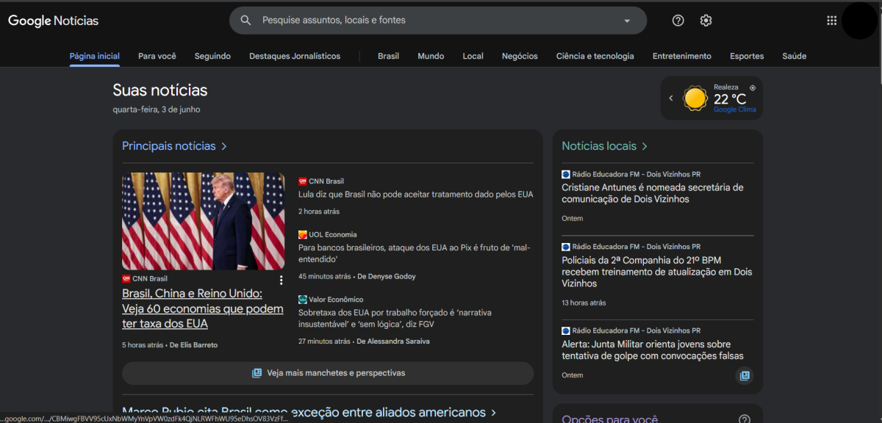Viewport: 882px width, 423px height.
Task: Open Alerta: Junta Militar article
Action: coord(653,350)
